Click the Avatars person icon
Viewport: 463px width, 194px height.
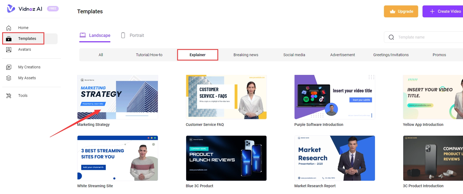[9, 50]
